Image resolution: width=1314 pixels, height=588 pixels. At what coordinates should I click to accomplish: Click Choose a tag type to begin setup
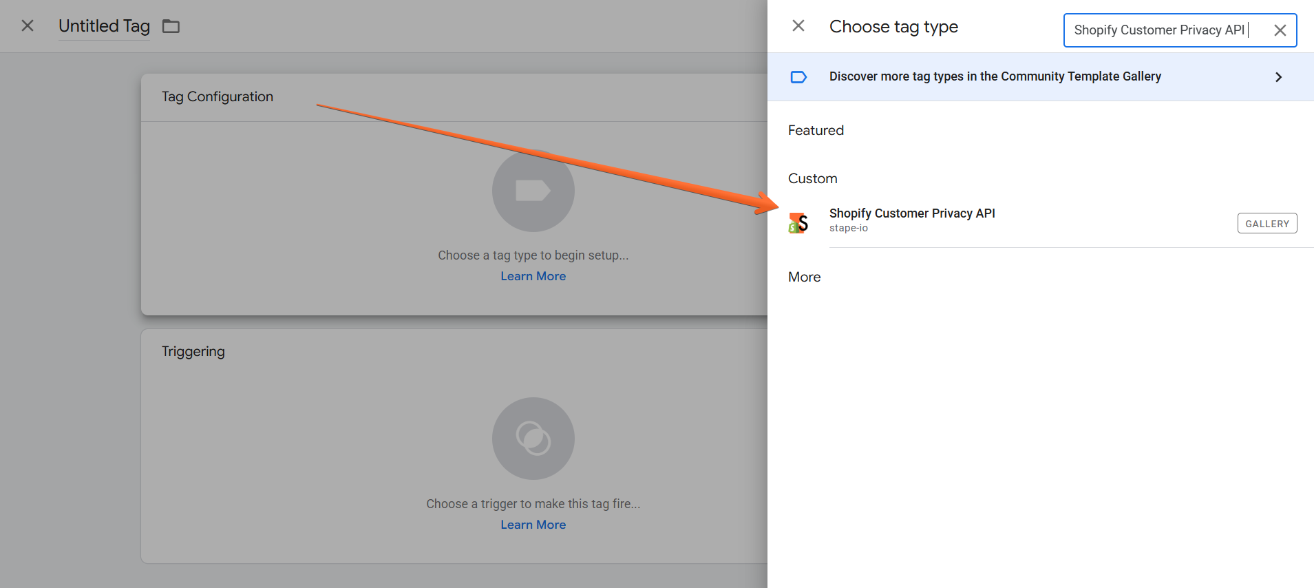tap(533, 255)
